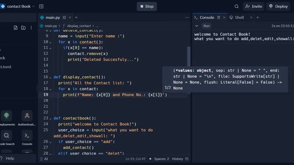This screenshot has width=294, height=165.
Task: Open Help at bottom of sidebar
Action: pyautogui.click(x=7, y=159)
